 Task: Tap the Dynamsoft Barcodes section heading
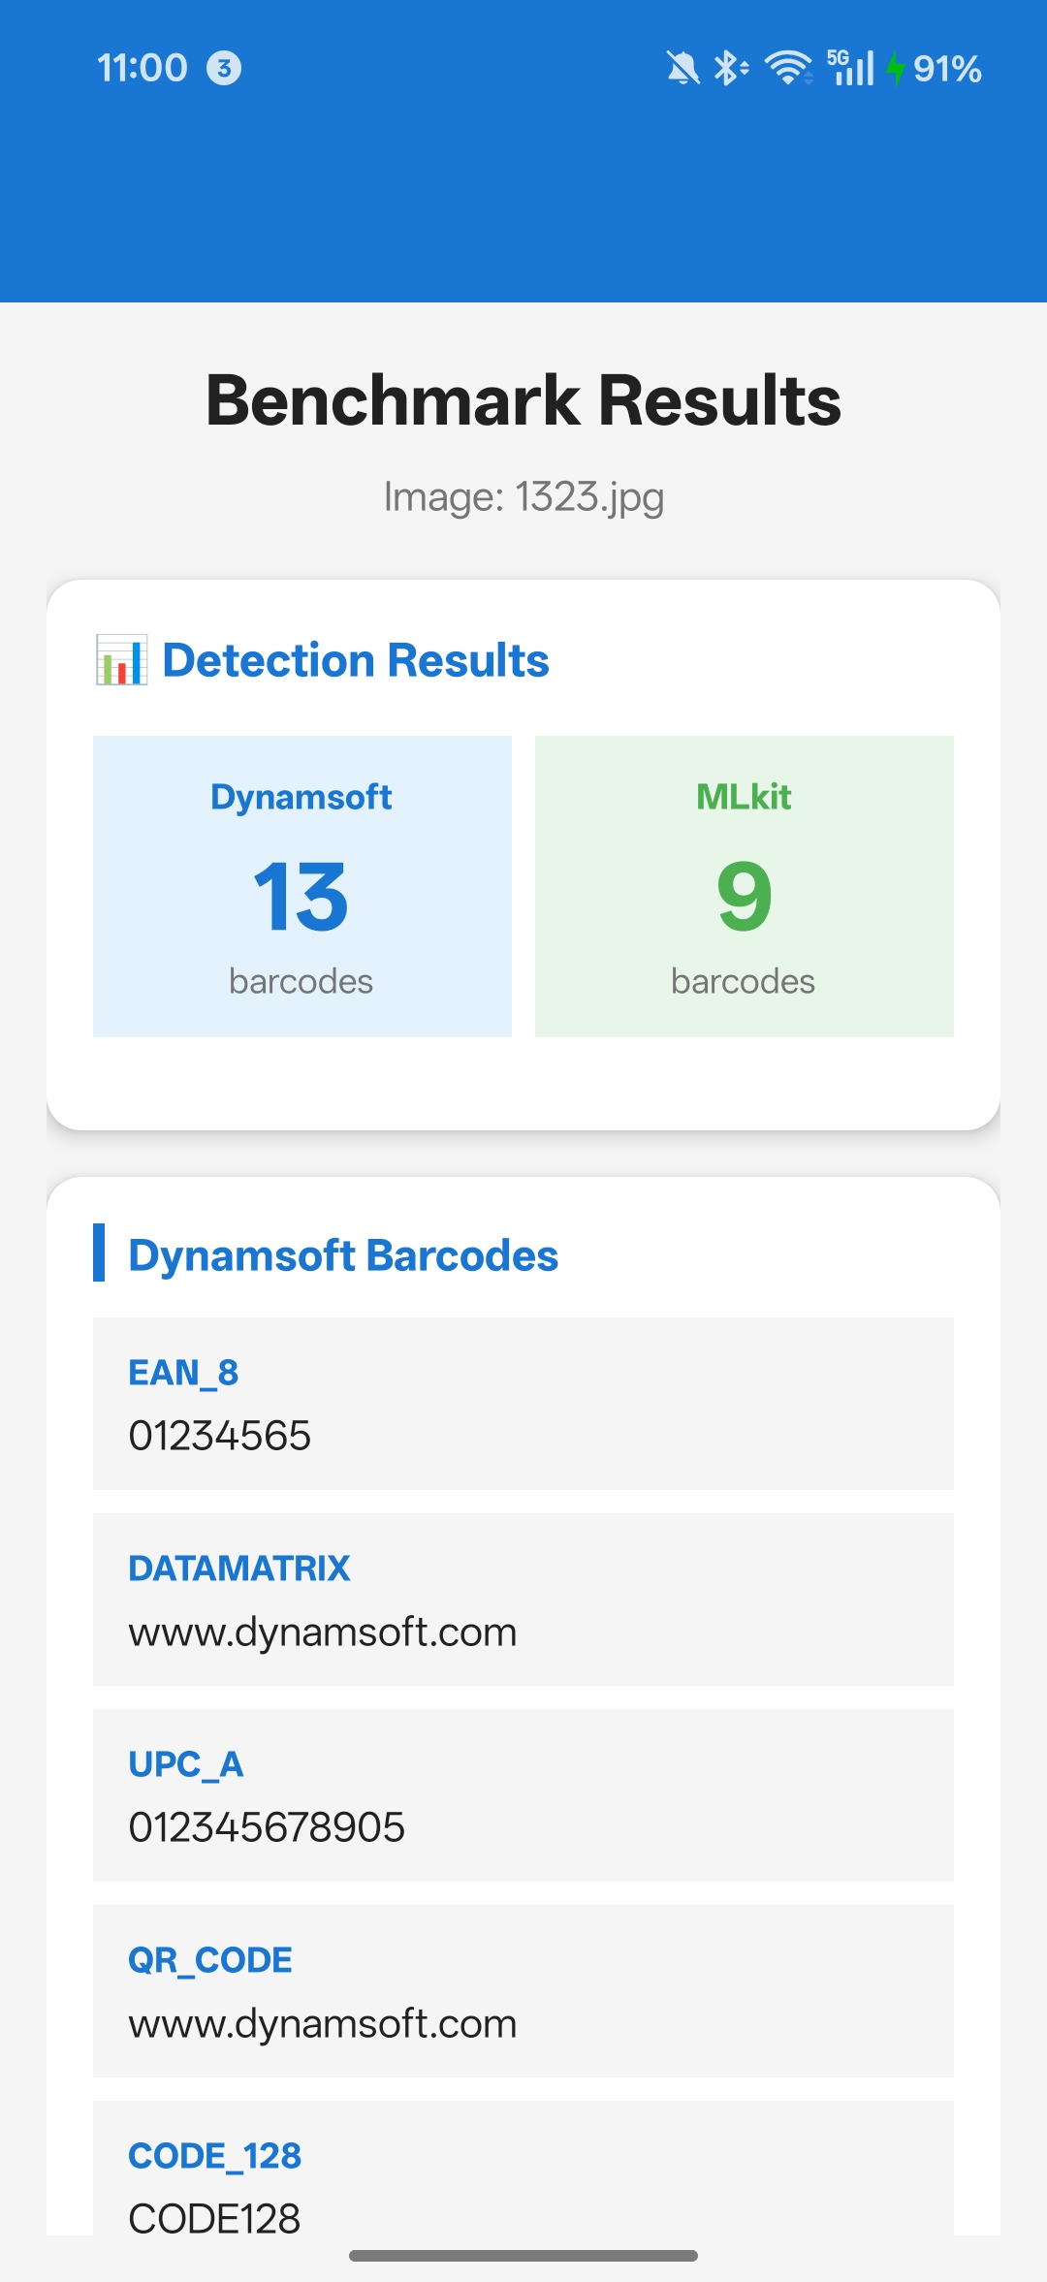(343, 1255)
